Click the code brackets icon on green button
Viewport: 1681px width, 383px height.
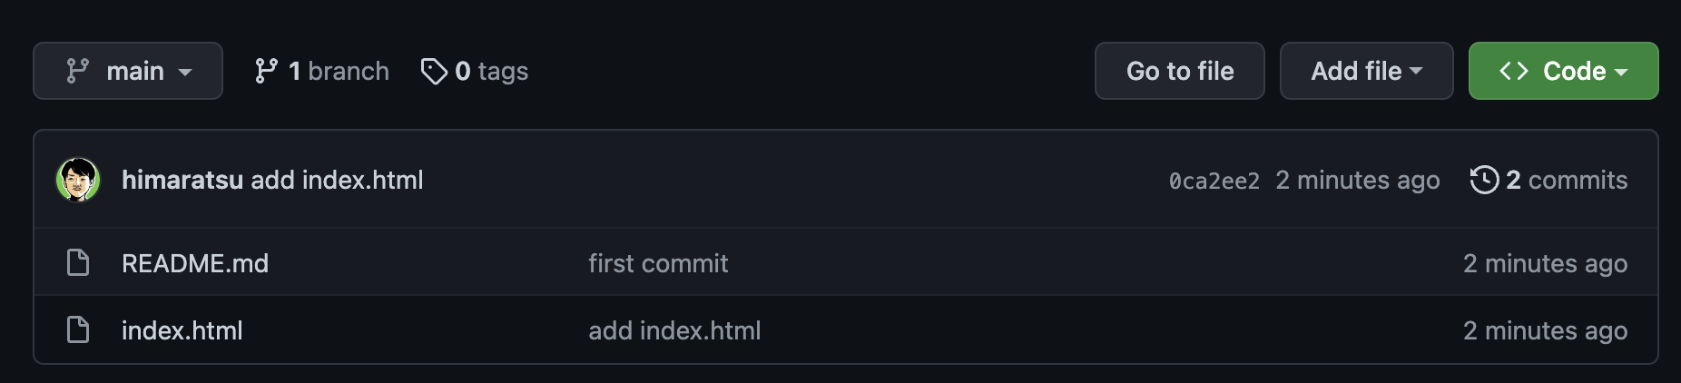coord(1514,71)
